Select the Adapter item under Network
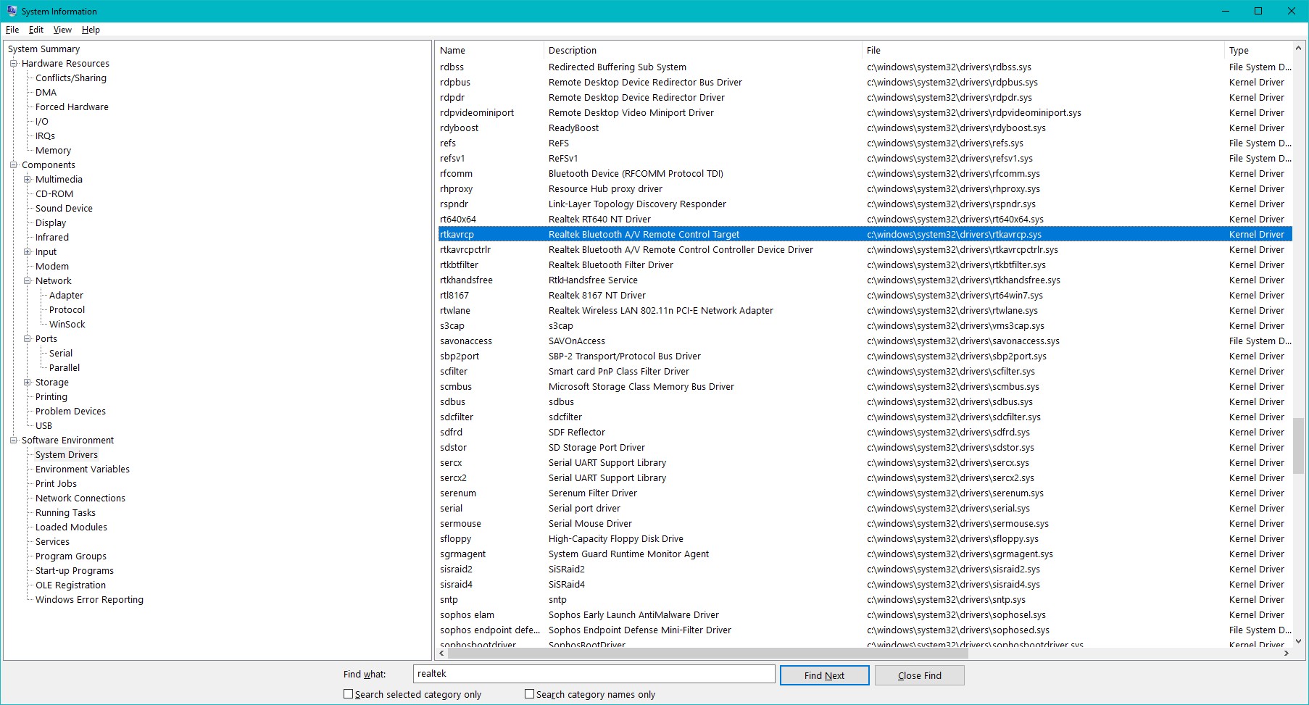Viewport: 1309px width, 705px height. pos(66,296)
